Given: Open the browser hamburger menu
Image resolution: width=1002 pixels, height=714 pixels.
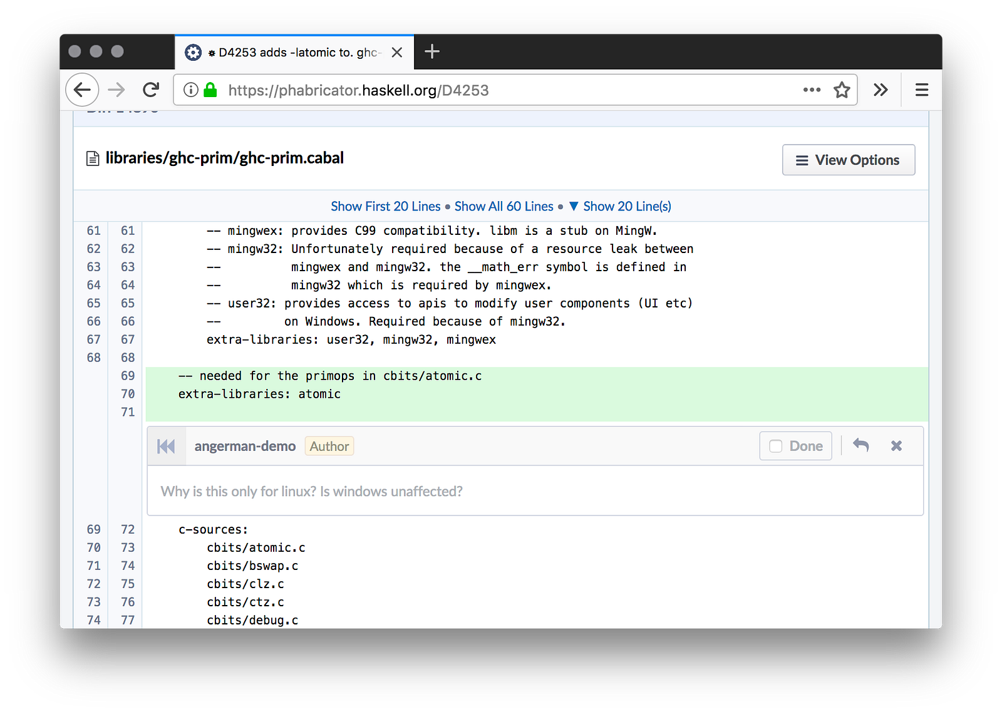Looking at the screenshot, I should [921, 90].
